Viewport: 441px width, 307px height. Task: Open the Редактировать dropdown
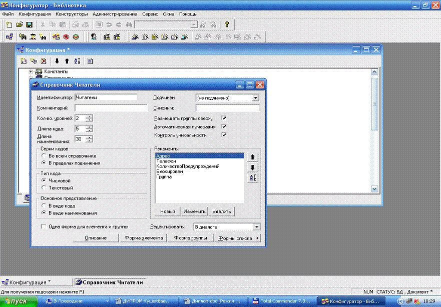point(256,227)
